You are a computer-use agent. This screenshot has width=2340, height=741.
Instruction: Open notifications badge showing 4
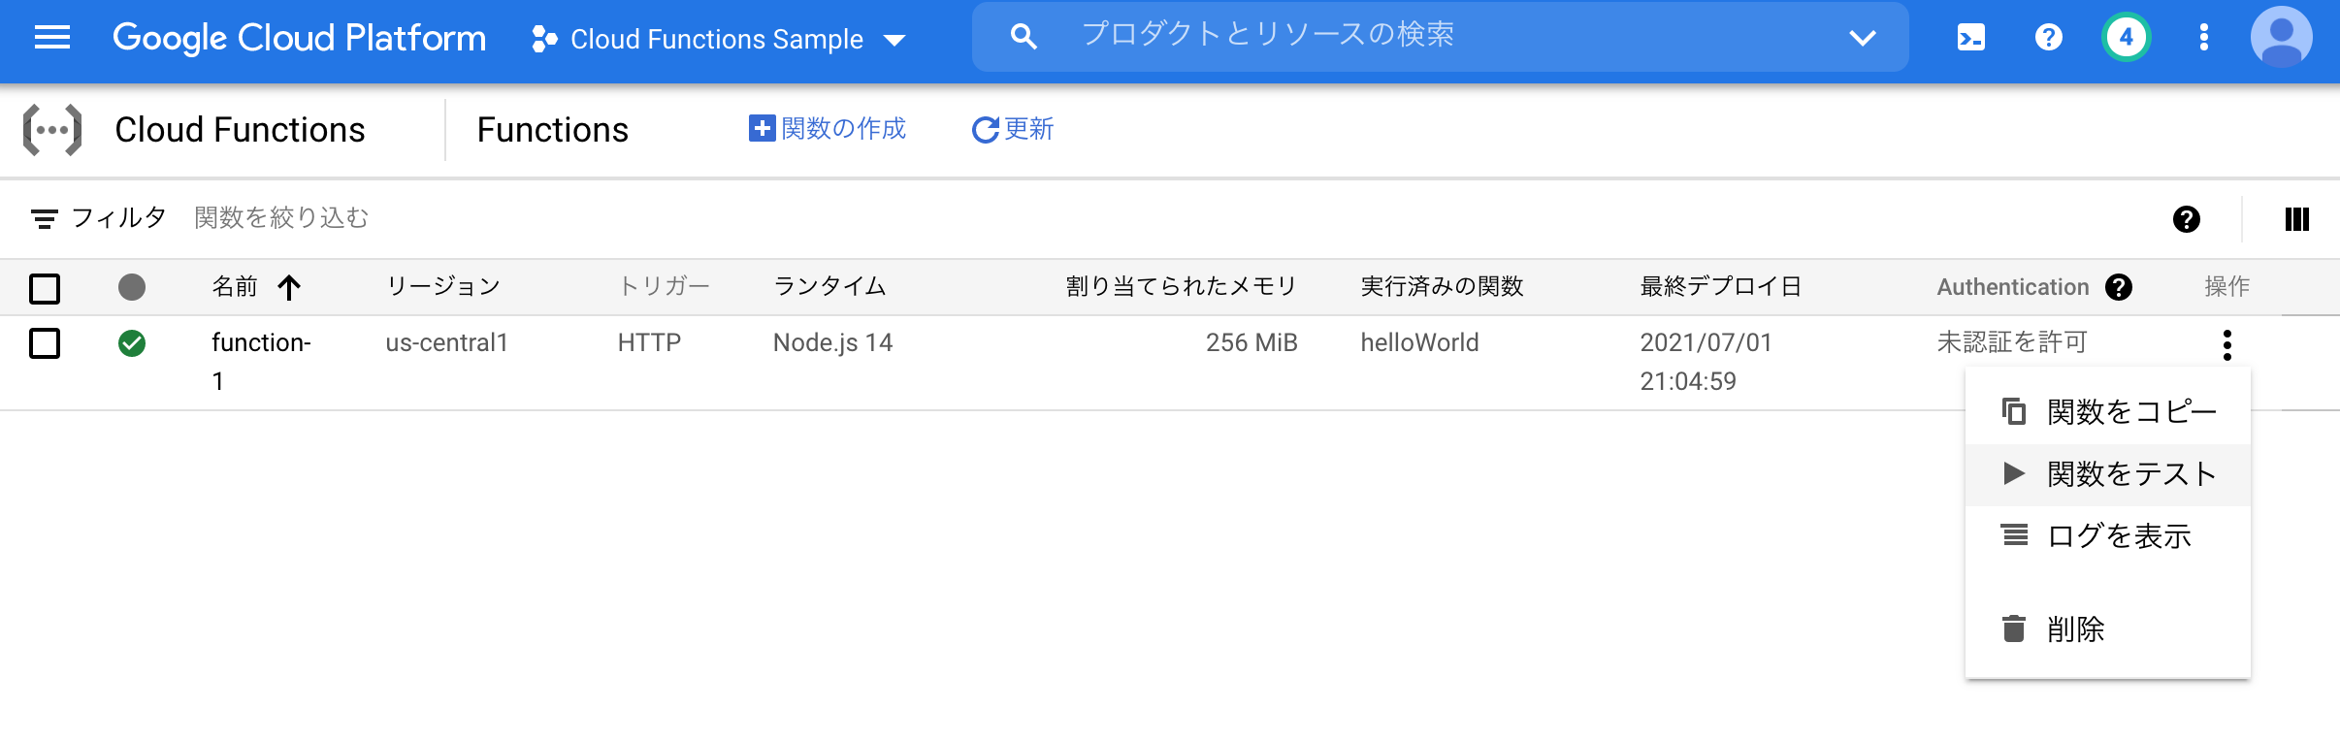click(x=2127, y=38)
